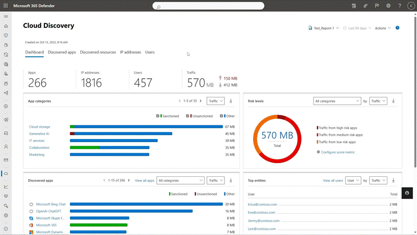Viewport: 417px width, 235px height.
Task: Toggle the Other checkbox in App categories
Action: (x=222, y=116)
